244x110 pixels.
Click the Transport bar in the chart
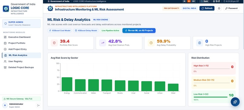[x=107, y=85]
